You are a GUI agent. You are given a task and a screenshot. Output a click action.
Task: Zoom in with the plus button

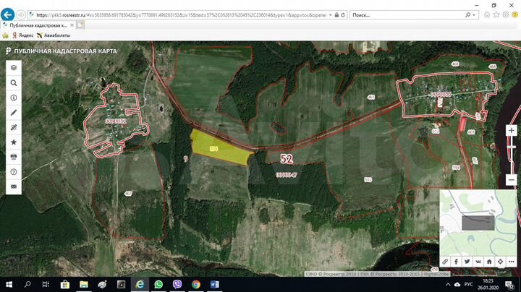(x=512, y=131)
